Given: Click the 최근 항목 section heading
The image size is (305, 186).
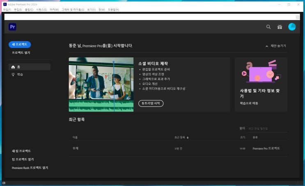Looking at the screenshot, I should pyautogui.click(x=77, y=120).
